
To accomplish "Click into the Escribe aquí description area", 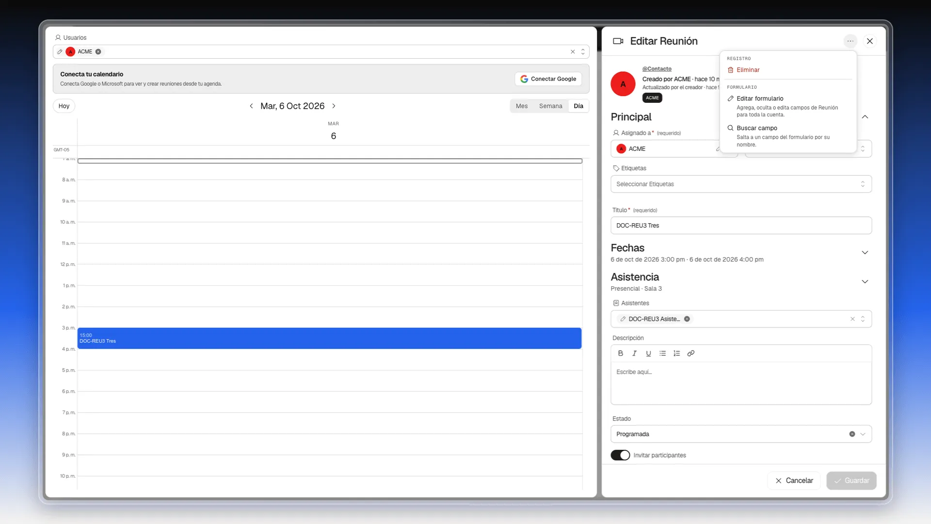I will click(741, 383).
